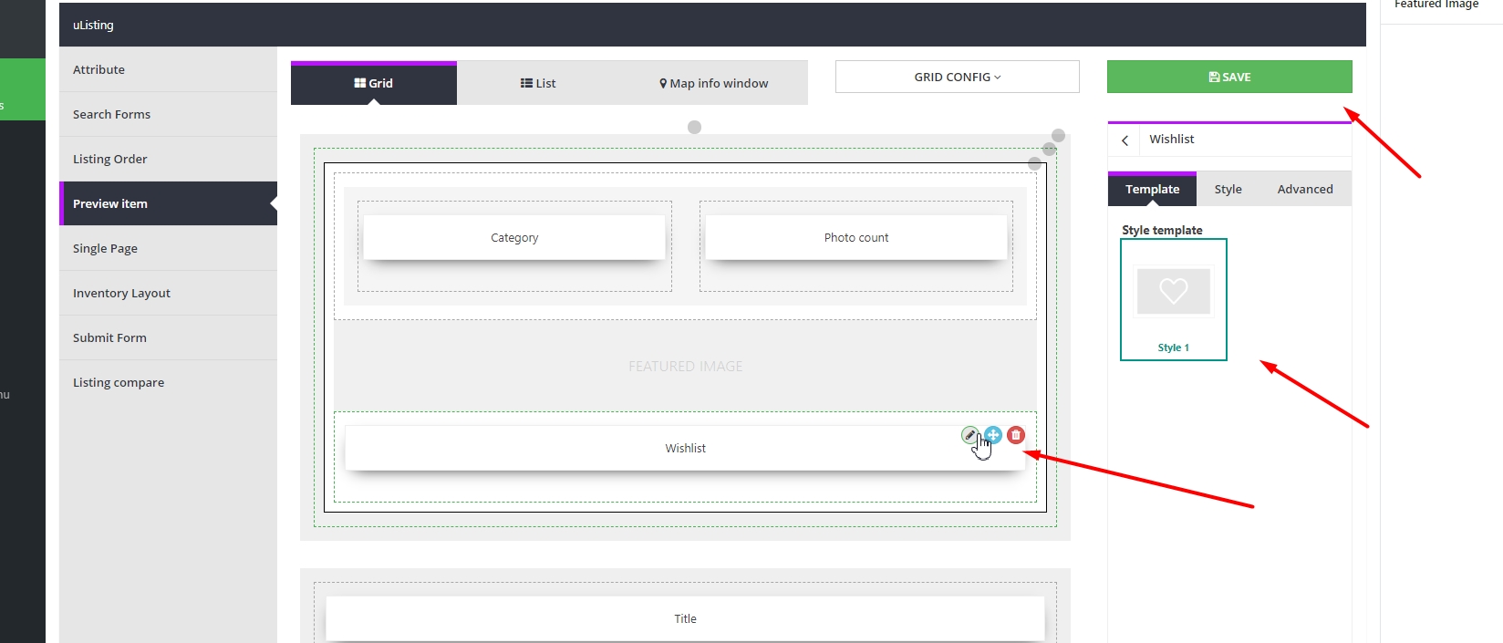Click the gray circle handle above grid canvas
This screenshot has width=1503, height=643.
click(x=694, y=127)
